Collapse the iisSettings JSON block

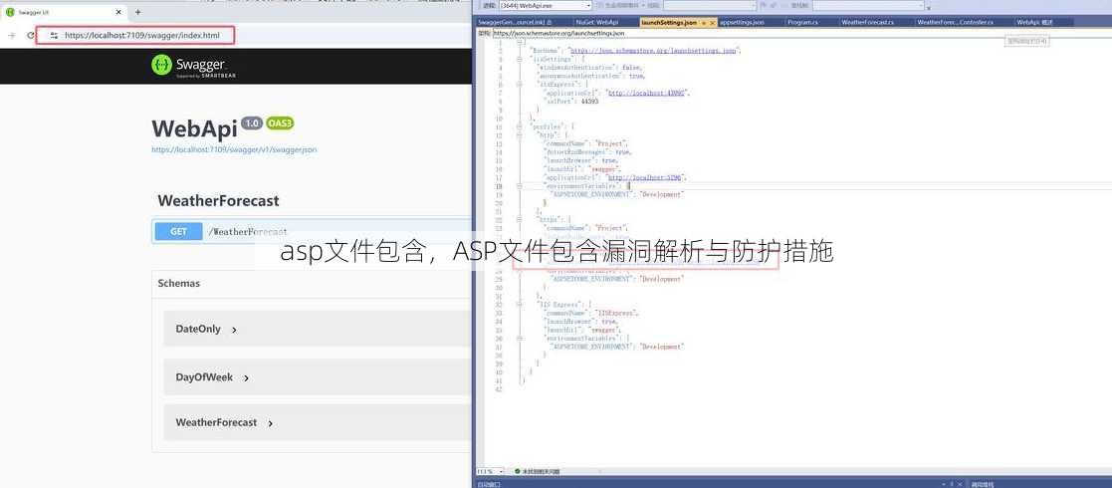[x=520, y=60]
